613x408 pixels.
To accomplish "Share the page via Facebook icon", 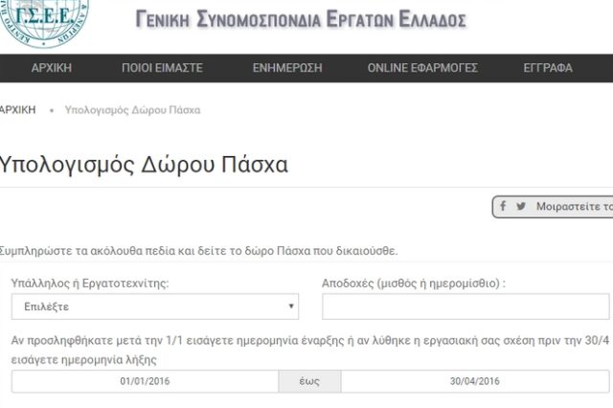I will point(503,206).
